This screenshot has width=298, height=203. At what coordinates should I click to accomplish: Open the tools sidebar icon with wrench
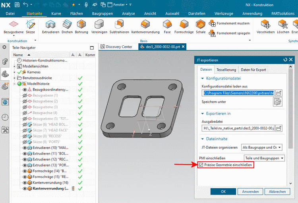pyautogui.click(x=5, y=130)
